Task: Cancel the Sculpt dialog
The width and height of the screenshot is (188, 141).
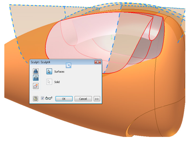Action: click(83, 99)
